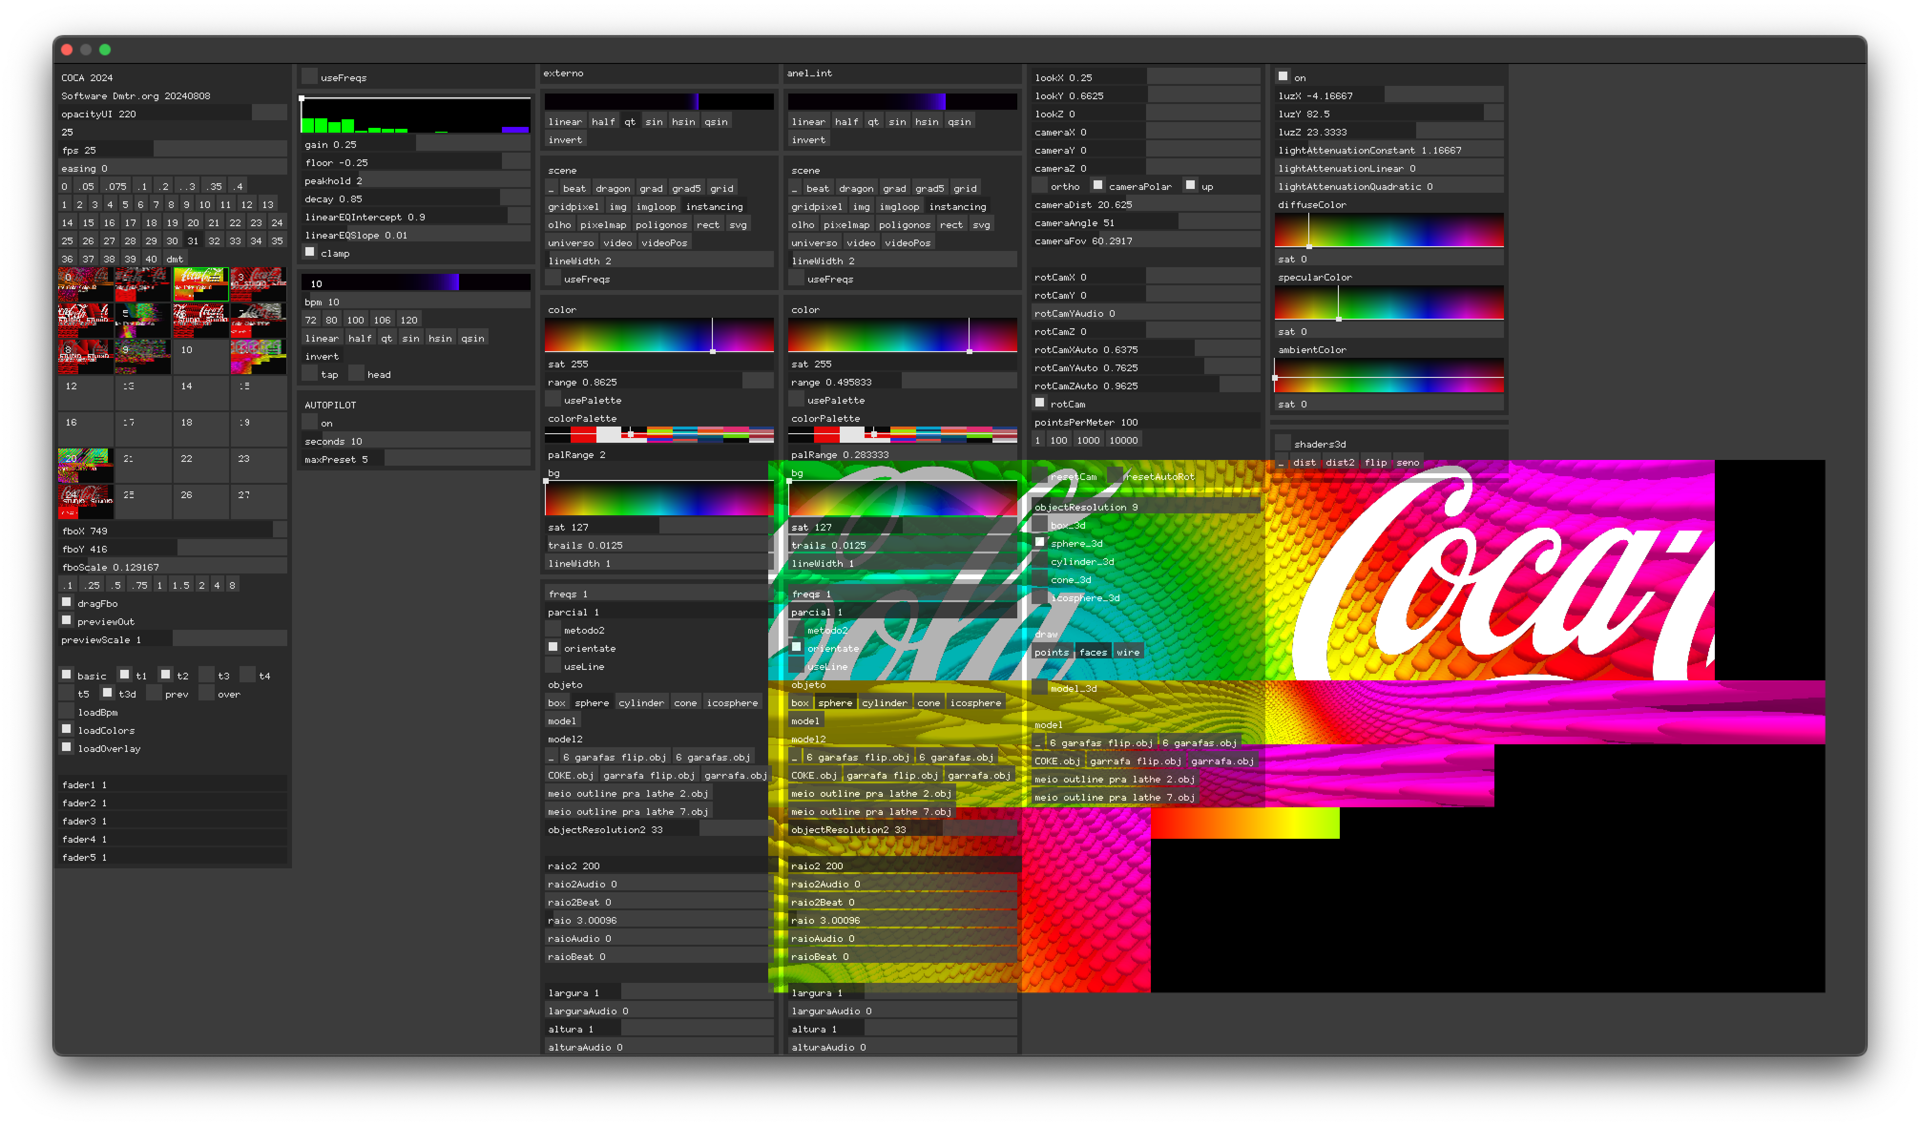Enable the t3d layer checkbox
Screen dimensions: 1920x1126
pos(107,693)
